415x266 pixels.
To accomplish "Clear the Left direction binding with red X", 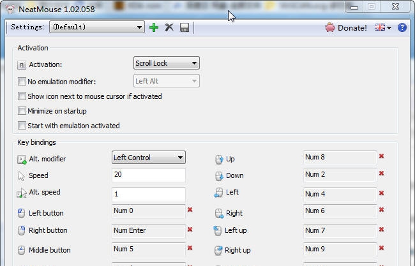I will tap(381, 193).
